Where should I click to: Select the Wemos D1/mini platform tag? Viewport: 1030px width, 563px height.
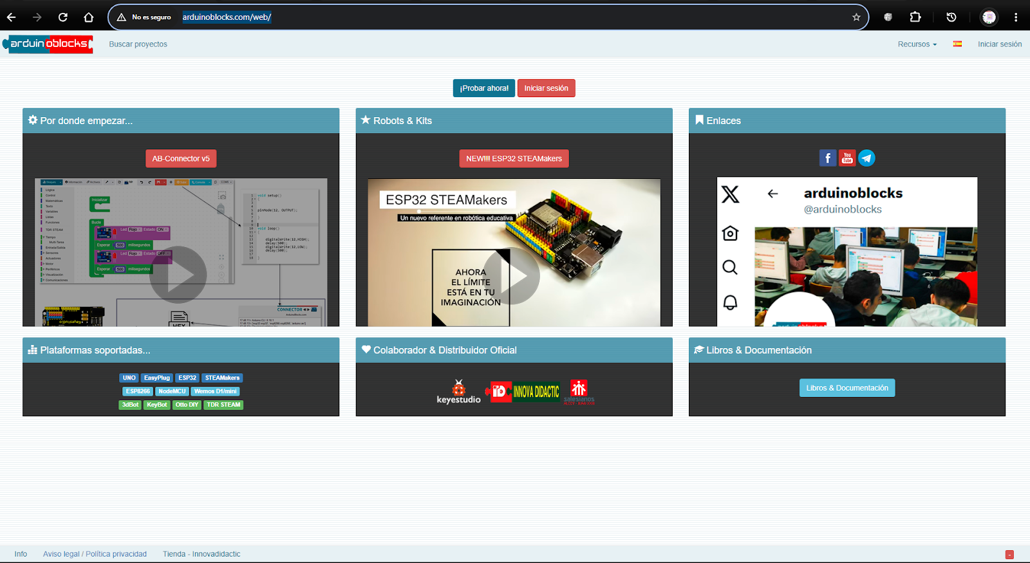215,391
